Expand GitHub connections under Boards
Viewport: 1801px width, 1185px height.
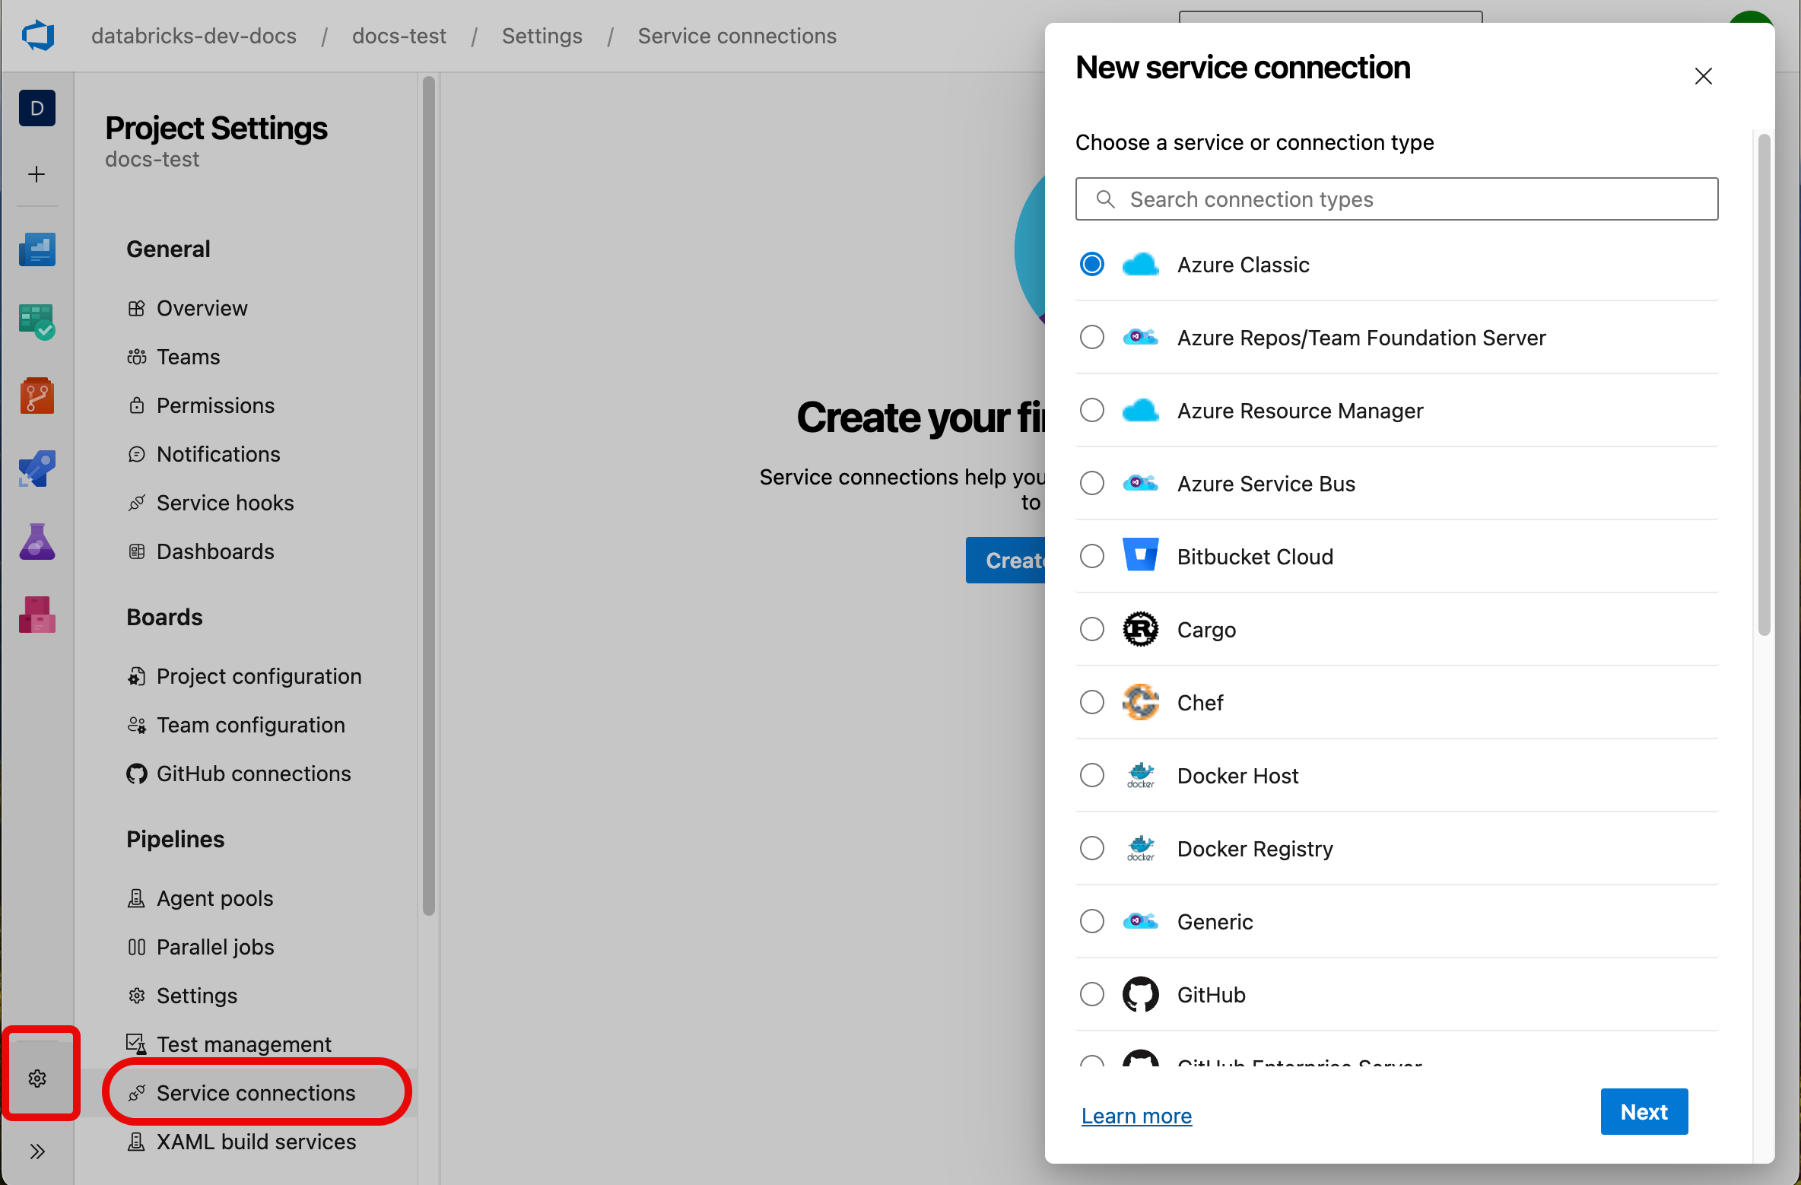[x=253, y=774]
